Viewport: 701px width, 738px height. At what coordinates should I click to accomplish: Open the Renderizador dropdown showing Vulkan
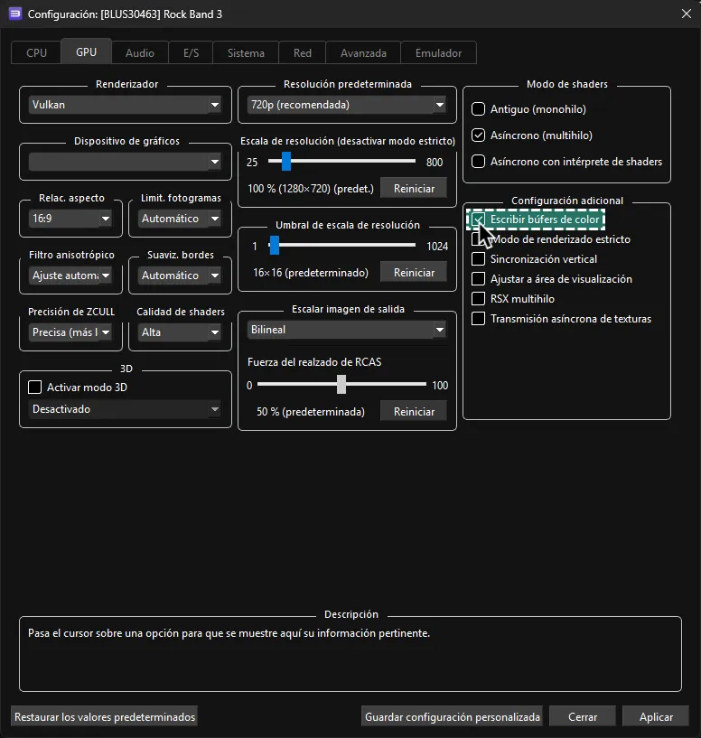(x=126, y=105)
